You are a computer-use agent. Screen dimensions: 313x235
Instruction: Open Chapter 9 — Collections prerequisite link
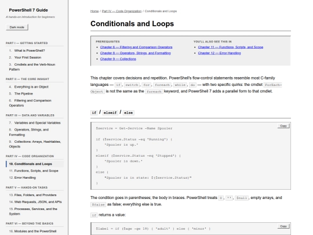coord(118,59)
